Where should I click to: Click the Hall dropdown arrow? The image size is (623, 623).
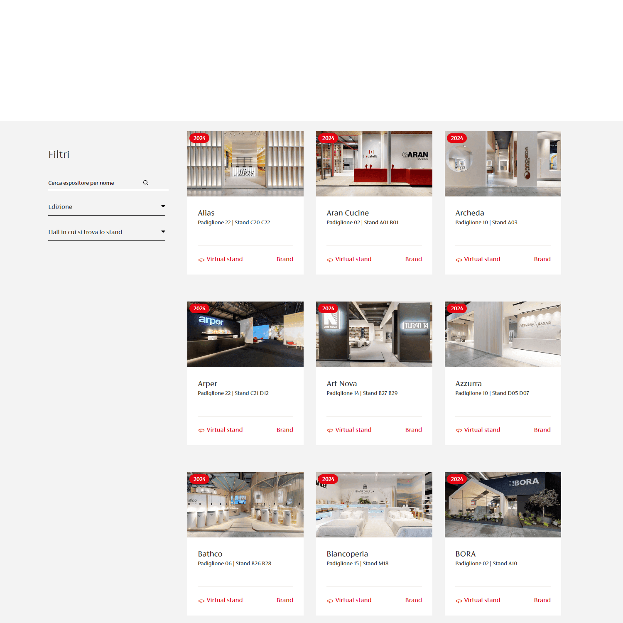[x=163, y=232]
